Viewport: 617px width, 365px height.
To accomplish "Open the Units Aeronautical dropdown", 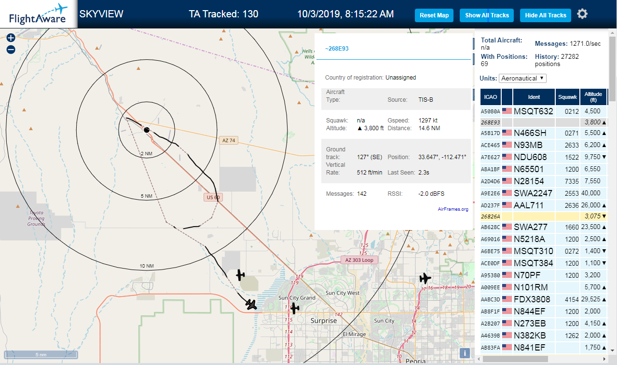I will [x=522, y=78].
